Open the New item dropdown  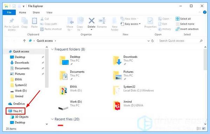pyautogui.click(x=129, y=19)
